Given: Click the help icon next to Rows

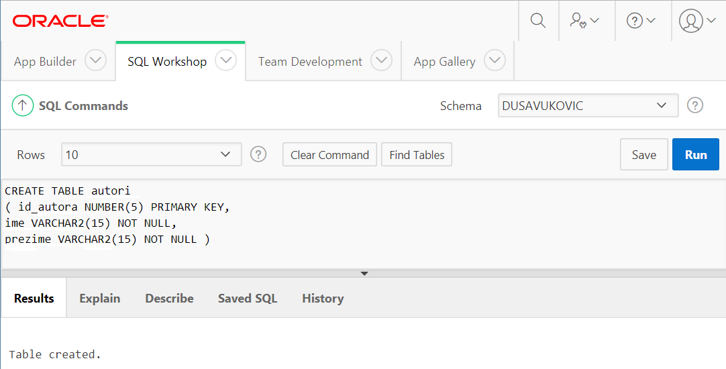Looking at the screenshot, I should point(258,154).
